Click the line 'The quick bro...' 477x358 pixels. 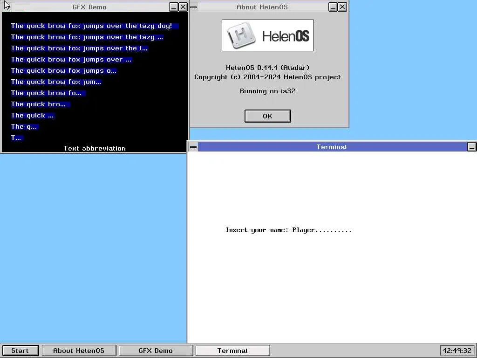tap(41, 104)
